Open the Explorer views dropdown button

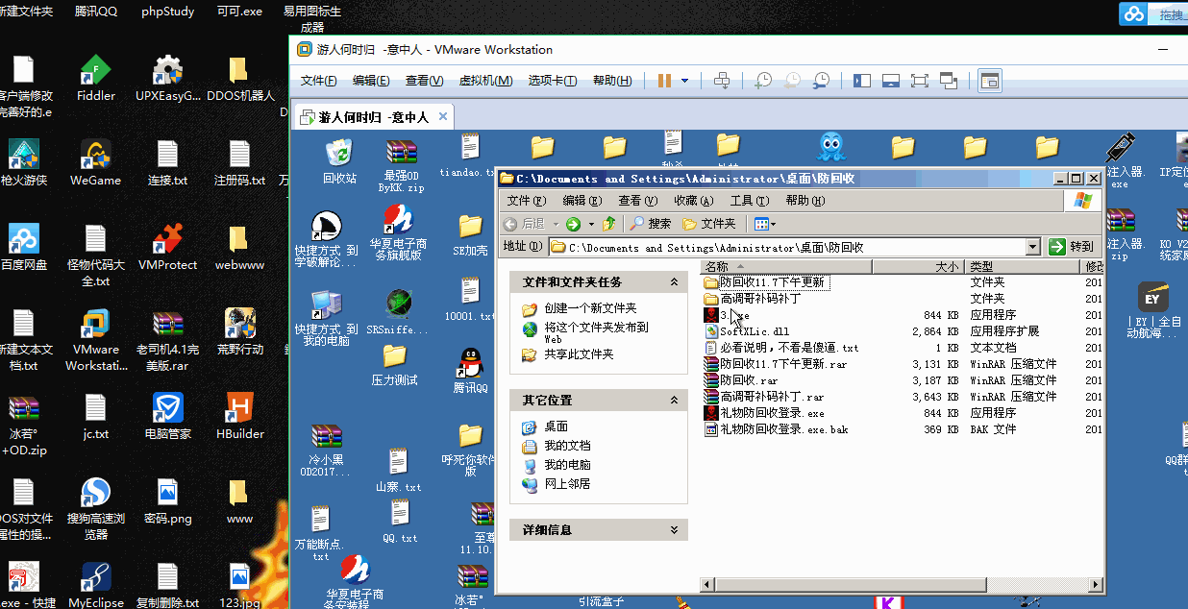tap(765, 224)
